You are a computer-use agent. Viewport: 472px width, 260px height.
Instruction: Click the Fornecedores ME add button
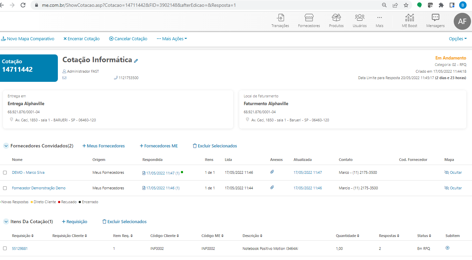click(x=159, y=146)
